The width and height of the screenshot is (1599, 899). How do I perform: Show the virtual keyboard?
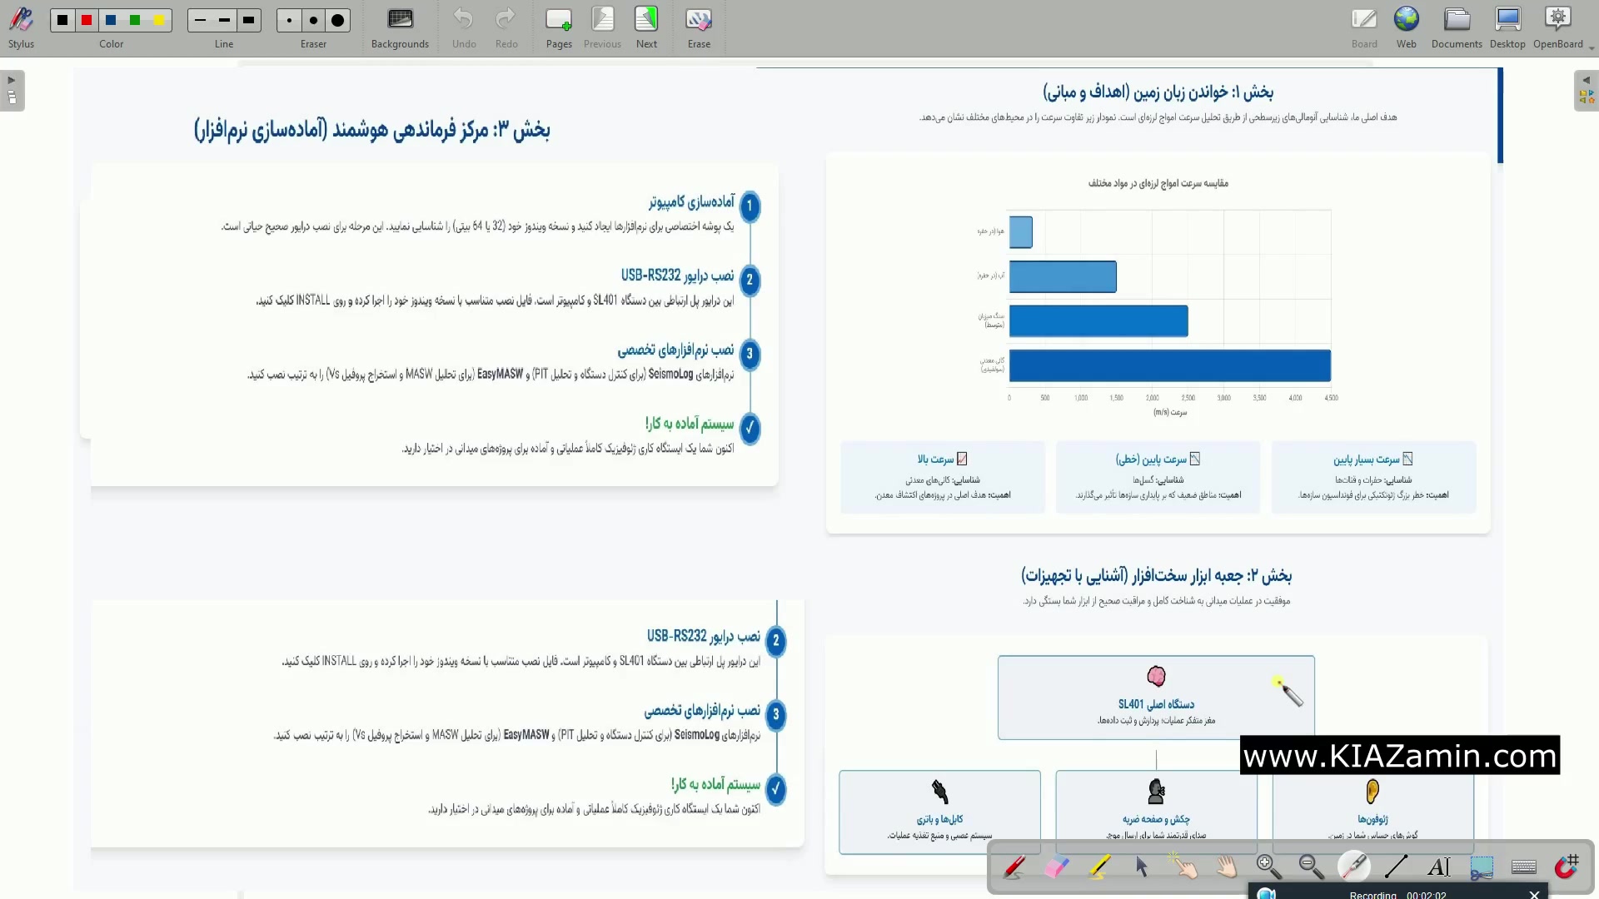[1524, 867]
